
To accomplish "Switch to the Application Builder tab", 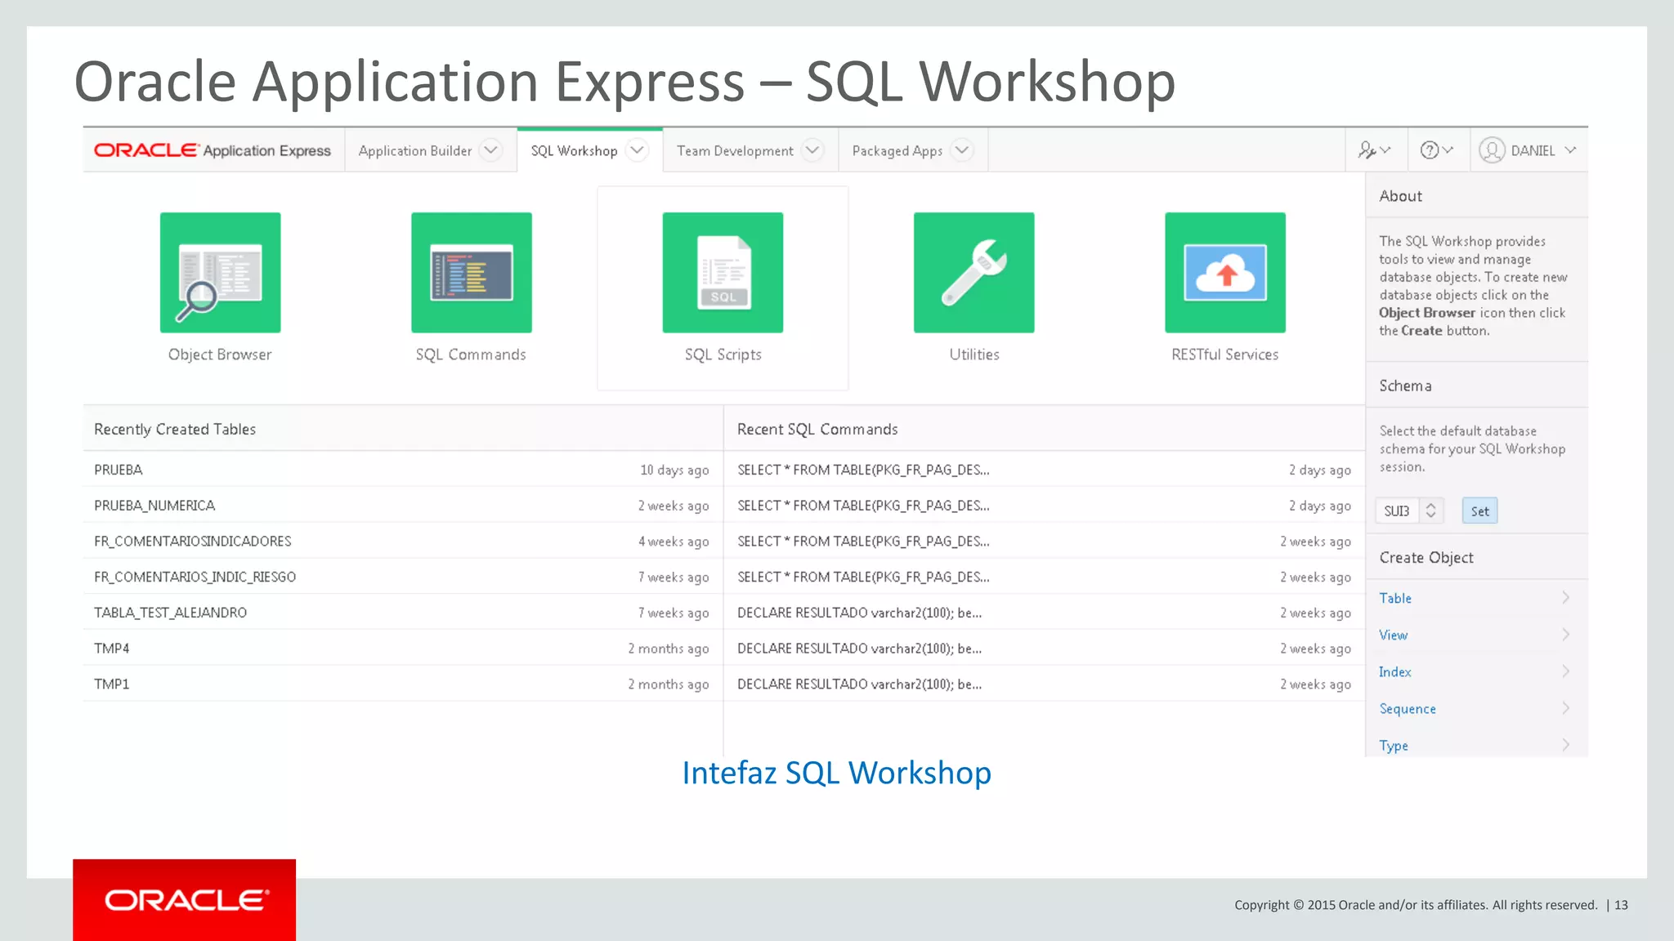I will 414,151.
